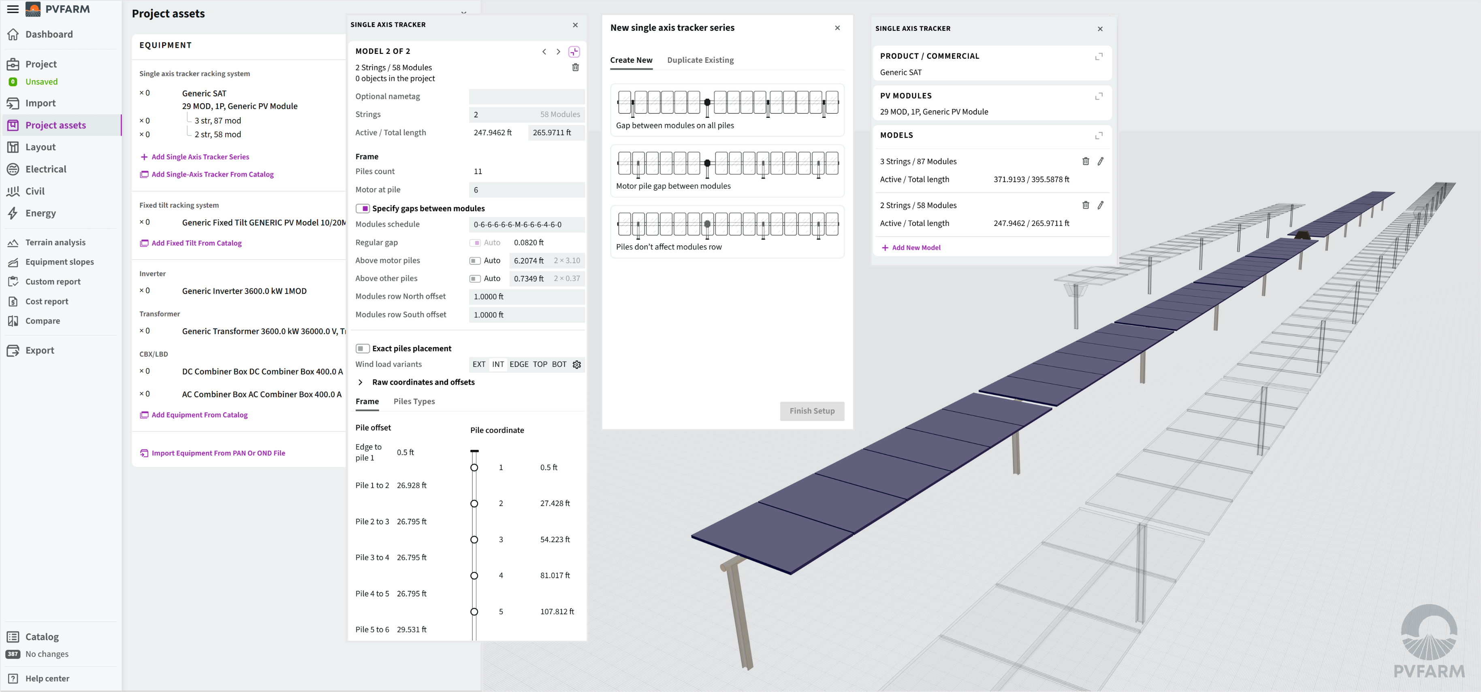Screen dimensions: 1481x692
Task: Open the hamburger menu icon
Action: [13, 9]
